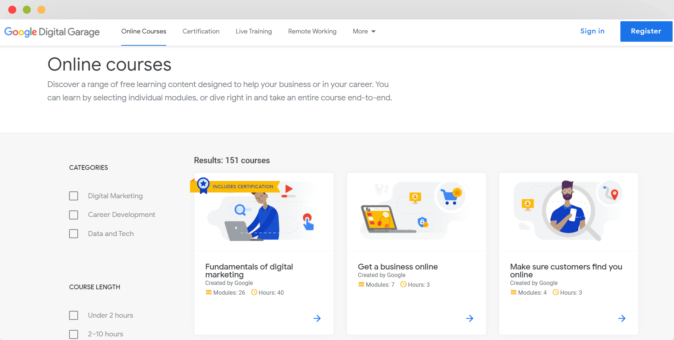Check the Digital Marketing category
The image size is (674, 340).
pos(74,196)
